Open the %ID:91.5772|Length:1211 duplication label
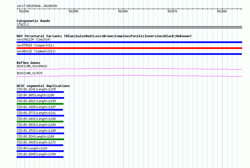This screenshot has width=250, height=168. click(36, 113)
